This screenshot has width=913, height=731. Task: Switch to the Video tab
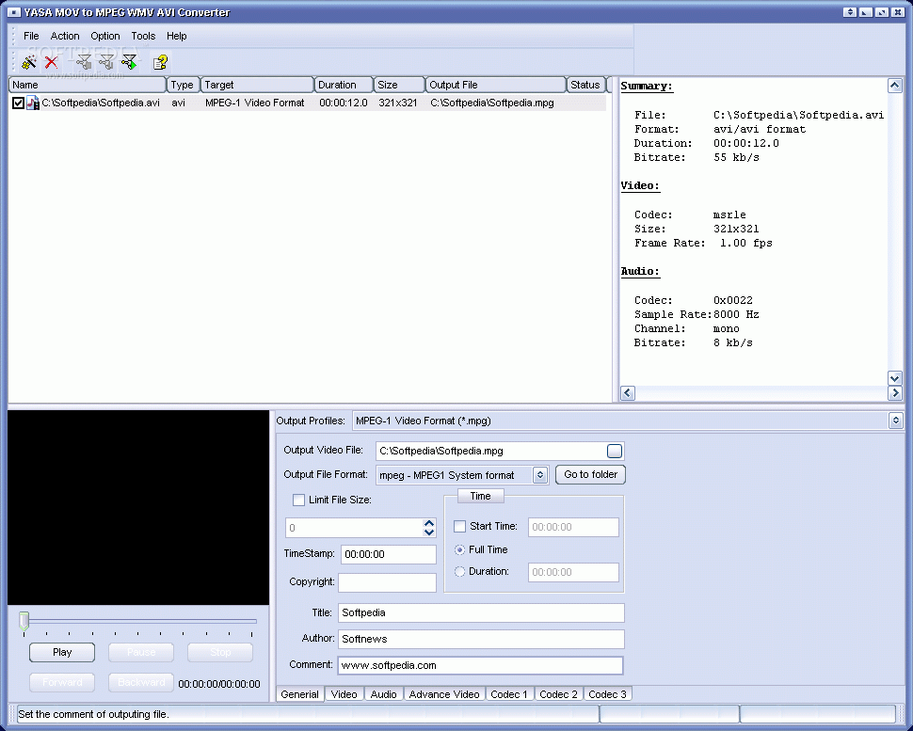coord(344,694)
